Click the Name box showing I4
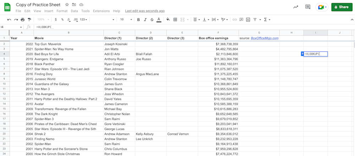This screenshot has height=156, width=355. [11, 27]
